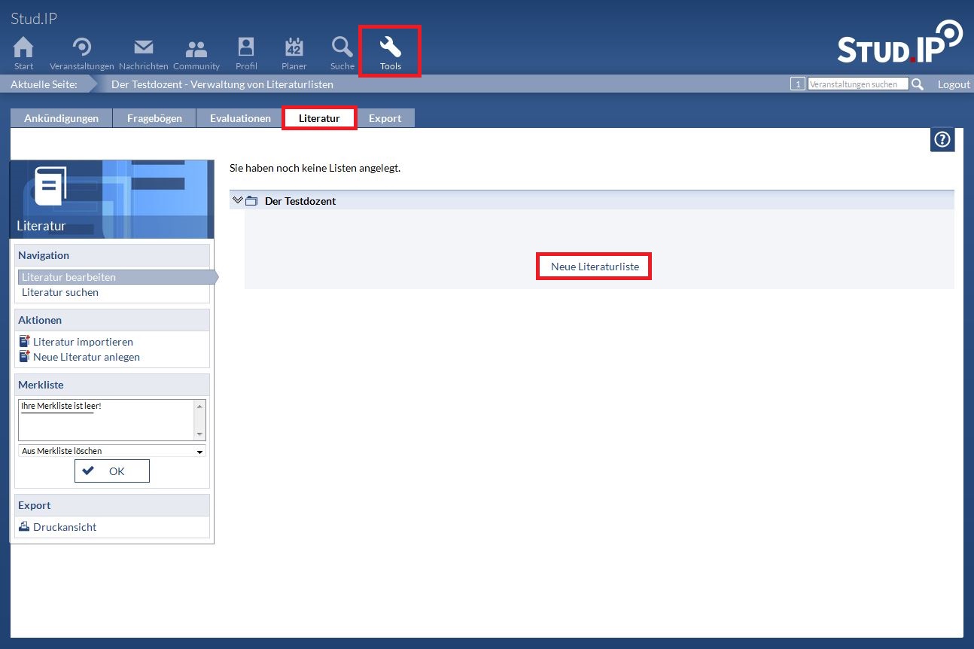The height and width of the screenshot is (649, 974).
Task: Go to the Start home icon
Action: [x=23, y=48]
